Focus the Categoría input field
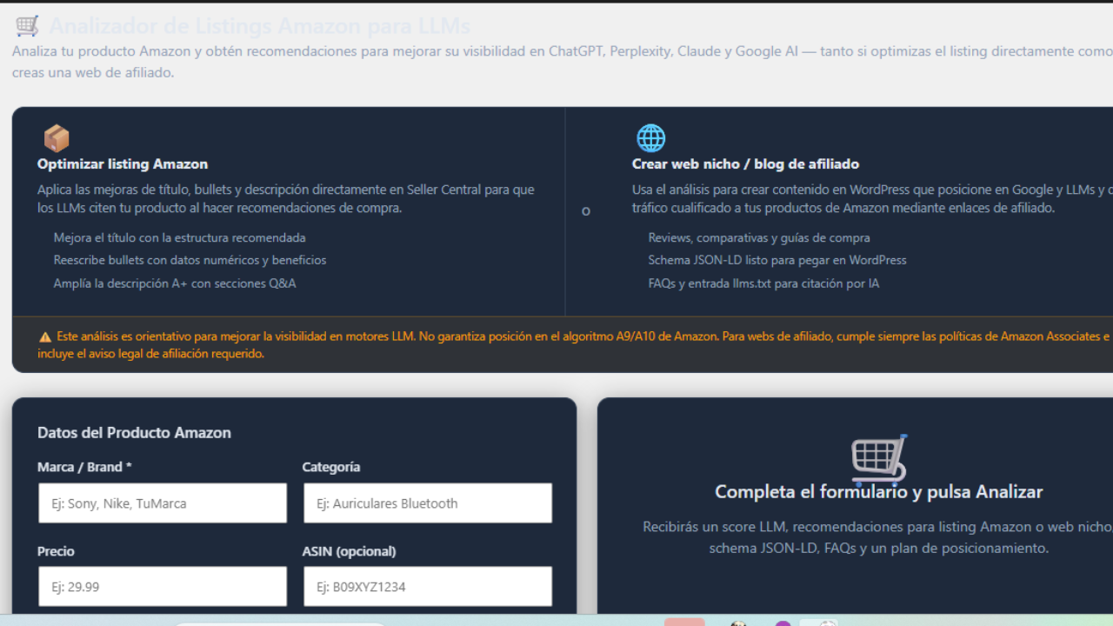The image size is (1113, 626). (428, 503)
